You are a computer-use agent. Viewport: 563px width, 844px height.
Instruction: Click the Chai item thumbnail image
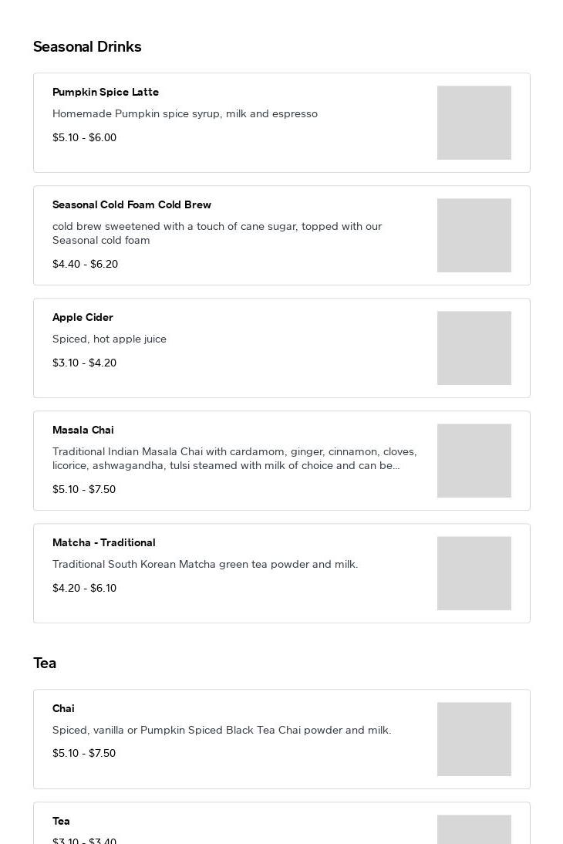(474, 739)
